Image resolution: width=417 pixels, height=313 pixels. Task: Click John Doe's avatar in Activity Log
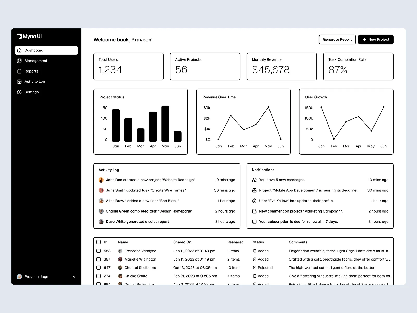tap(101, 180)
